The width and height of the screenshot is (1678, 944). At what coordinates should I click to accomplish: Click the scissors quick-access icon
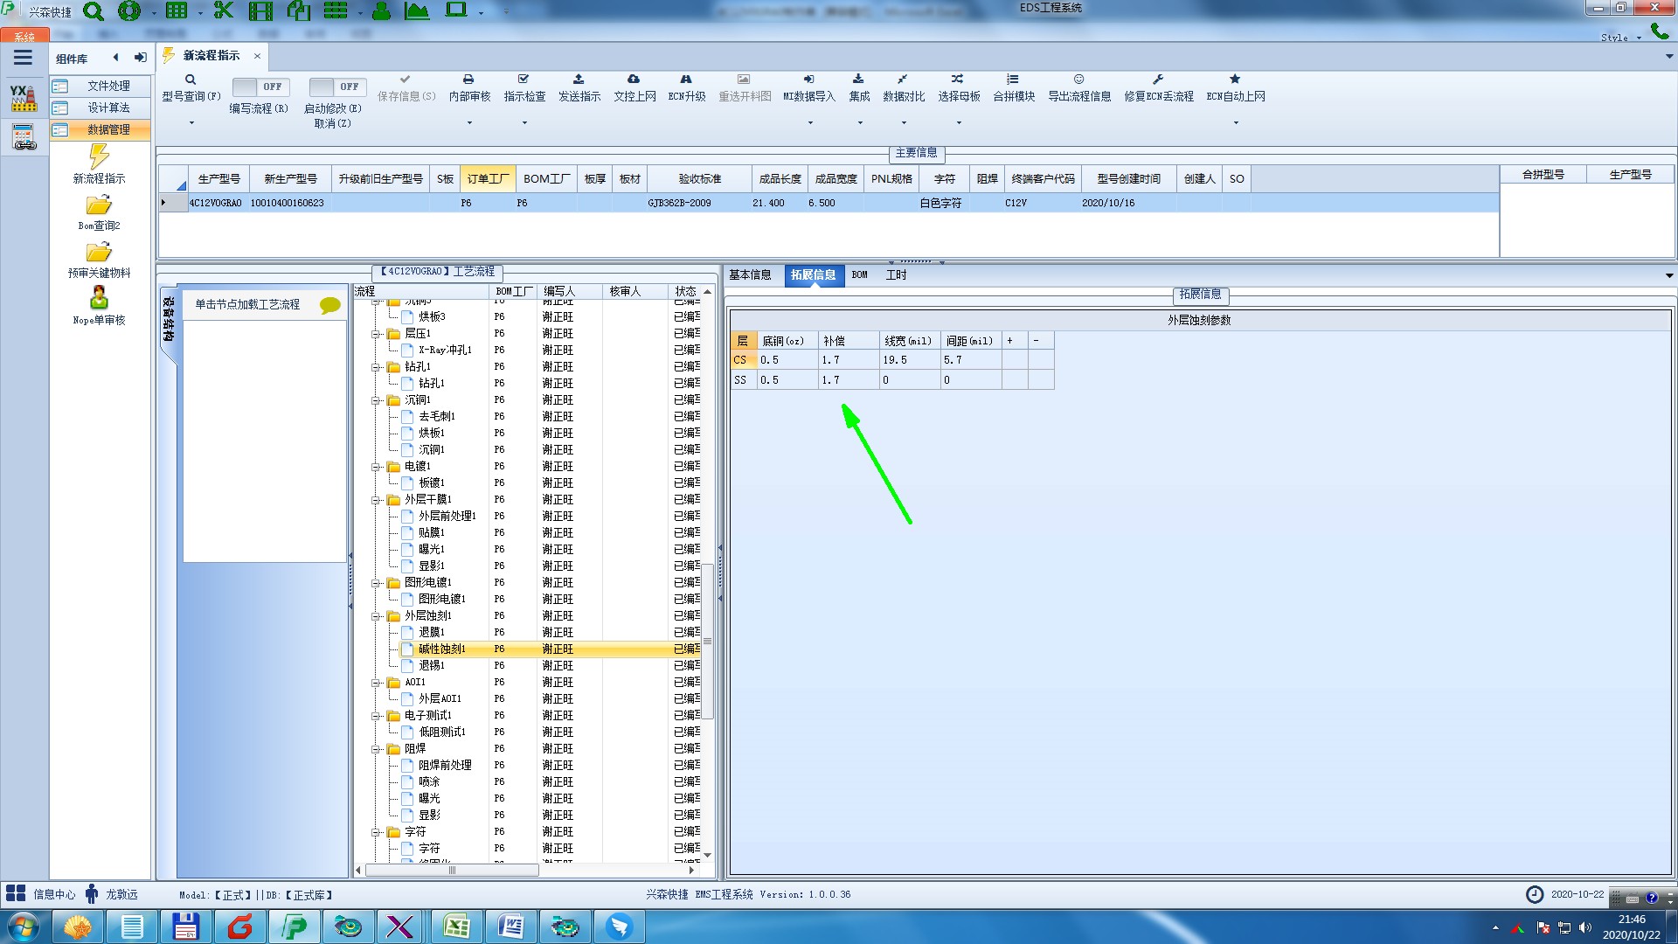(x=224, y=11)
